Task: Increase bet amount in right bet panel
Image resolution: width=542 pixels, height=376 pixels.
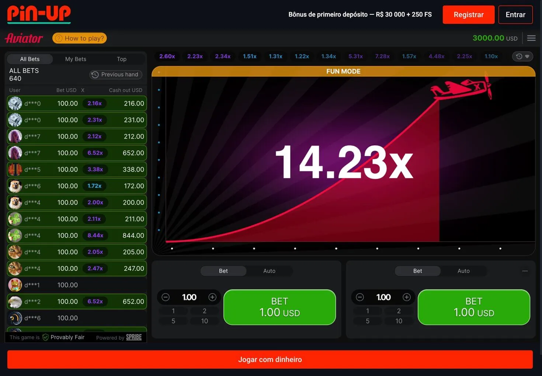Action: pyautogui.click(x=407, y=297)
